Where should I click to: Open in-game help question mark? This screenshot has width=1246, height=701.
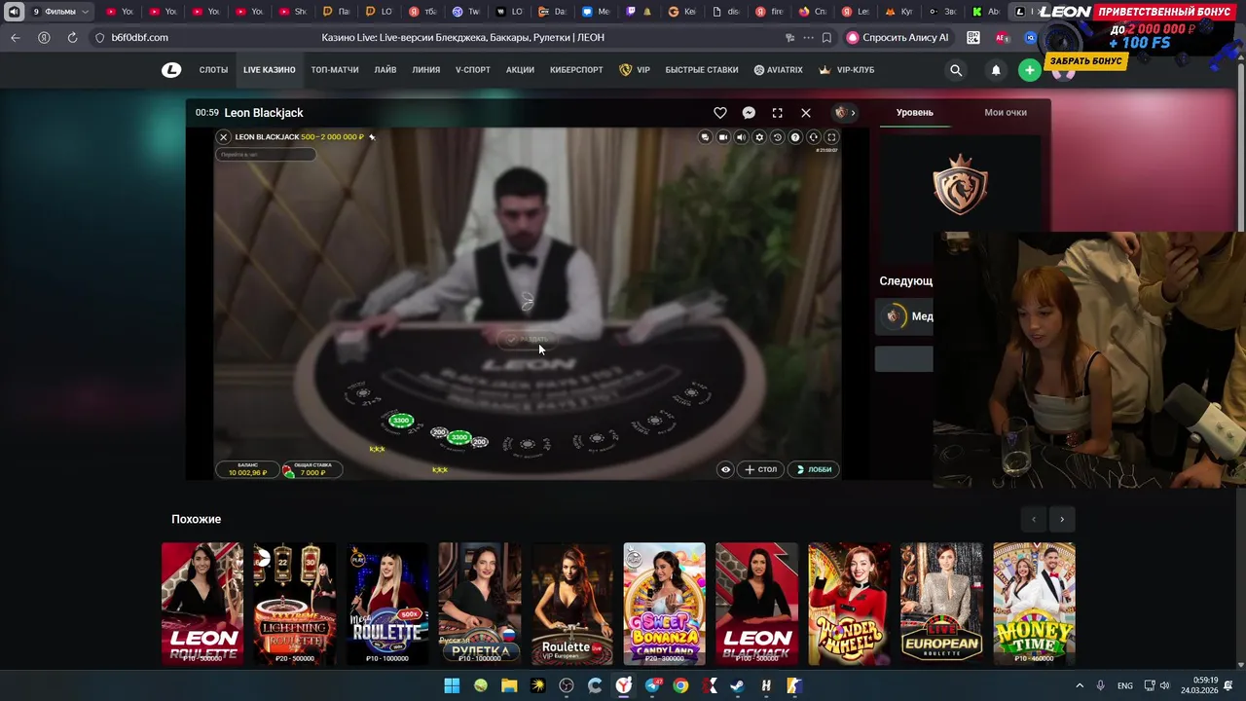pyautogui.click(x=795, y=137)
